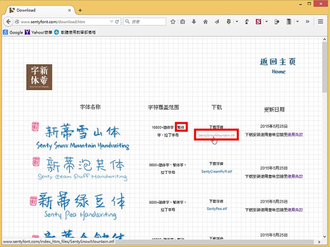Download SentyPea.otf font file
The height and width of the screenshot is (247, 330).
click(217, 209)
